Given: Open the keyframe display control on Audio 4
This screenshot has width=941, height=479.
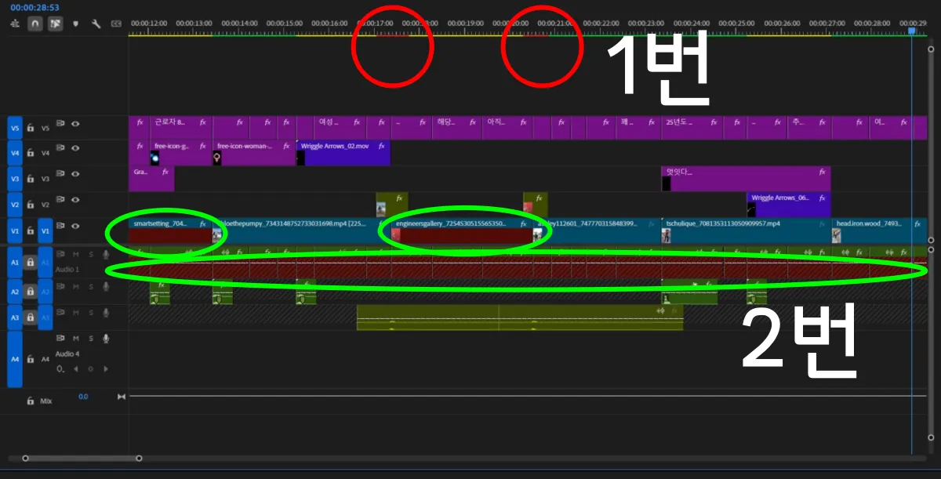Looking at the screenshot, I should pos(60,367).
